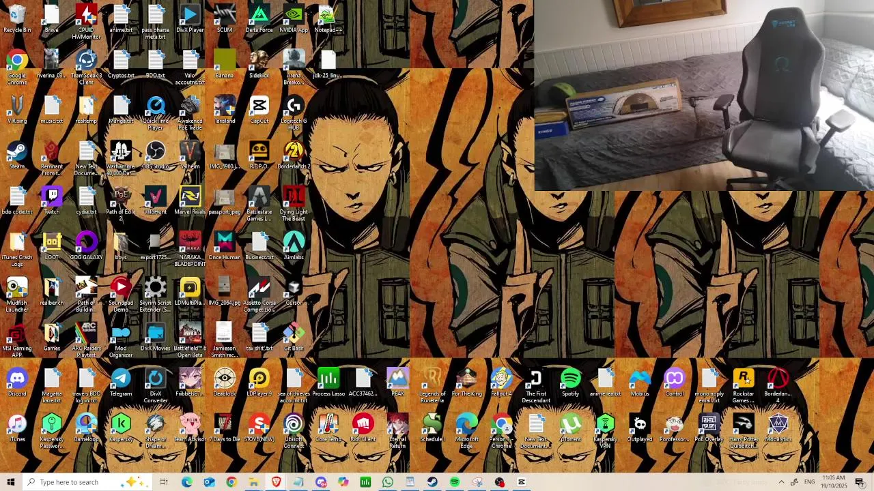Open Fallout 4 desktop shortcut
This screenshot has width=874, height=491.
(501, 383)
